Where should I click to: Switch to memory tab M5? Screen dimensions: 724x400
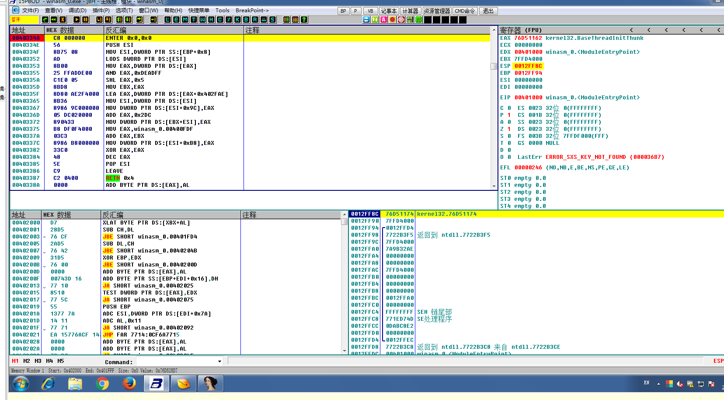(x=61, y=361)
